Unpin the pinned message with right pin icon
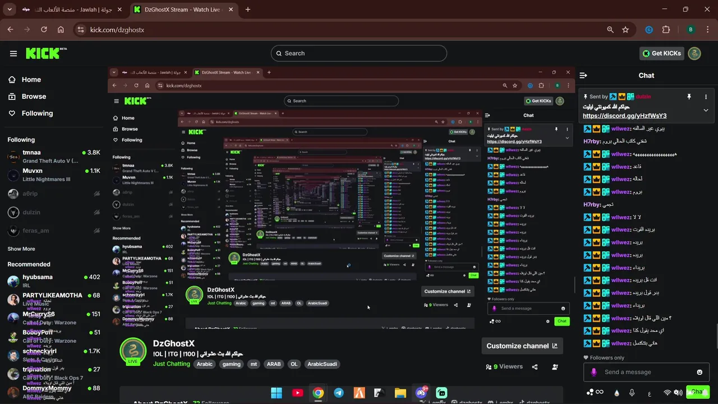The width and height of the screenshot is (718, 404). click(689, 97)
